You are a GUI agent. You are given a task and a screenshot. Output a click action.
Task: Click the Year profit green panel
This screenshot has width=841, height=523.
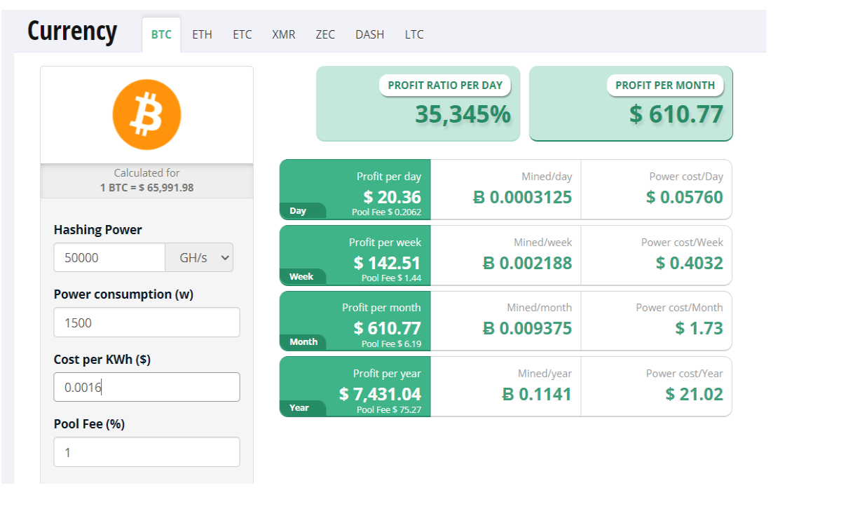pyautogui.click(x=355, y=387)
